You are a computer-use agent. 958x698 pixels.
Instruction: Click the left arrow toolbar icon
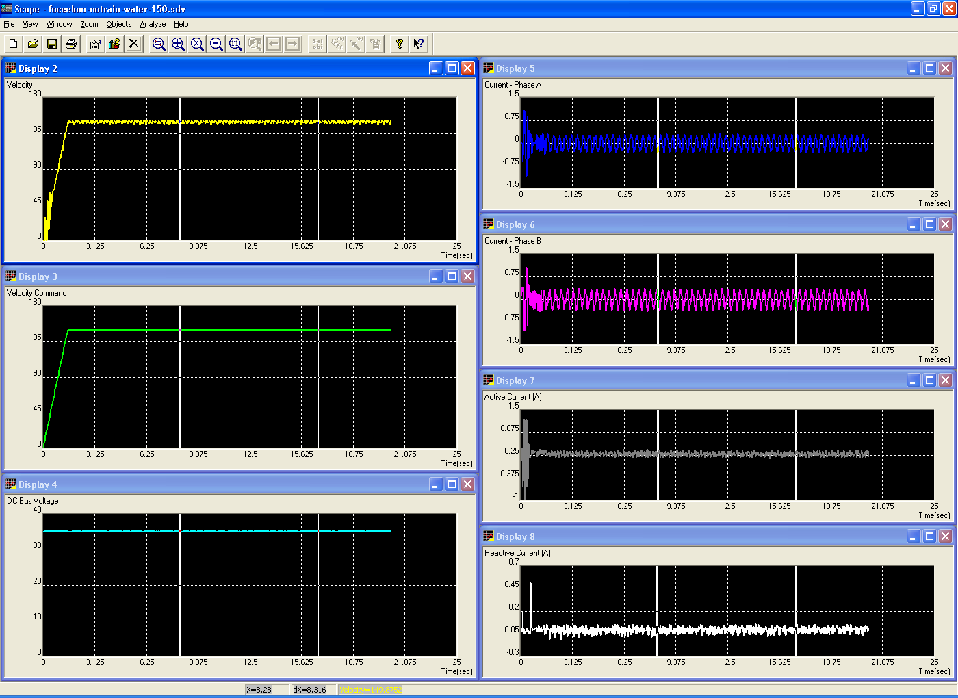click(x=273, y=44)
